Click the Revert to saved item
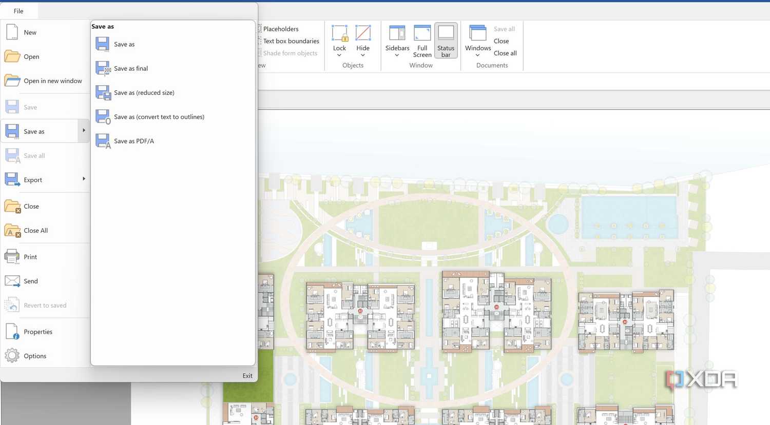 click(x=45, y=305)
